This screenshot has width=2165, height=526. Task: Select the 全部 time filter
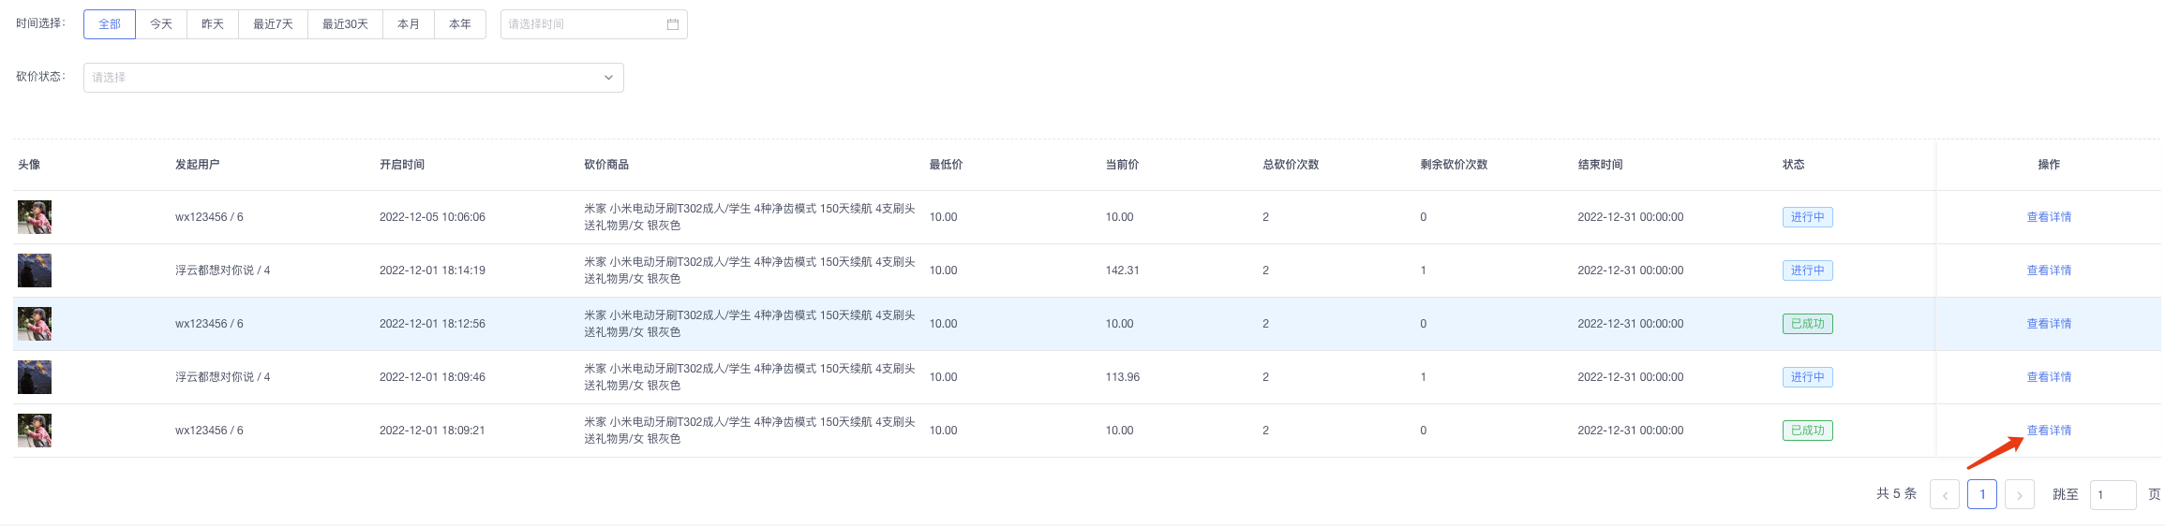point(110,24)
